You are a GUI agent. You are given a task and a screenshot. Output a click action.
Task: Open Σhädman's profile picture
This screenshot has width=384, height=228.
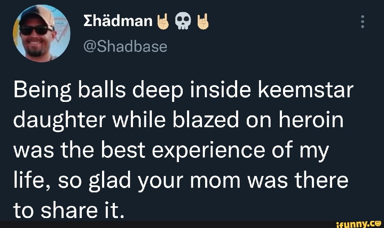(42, 34)
